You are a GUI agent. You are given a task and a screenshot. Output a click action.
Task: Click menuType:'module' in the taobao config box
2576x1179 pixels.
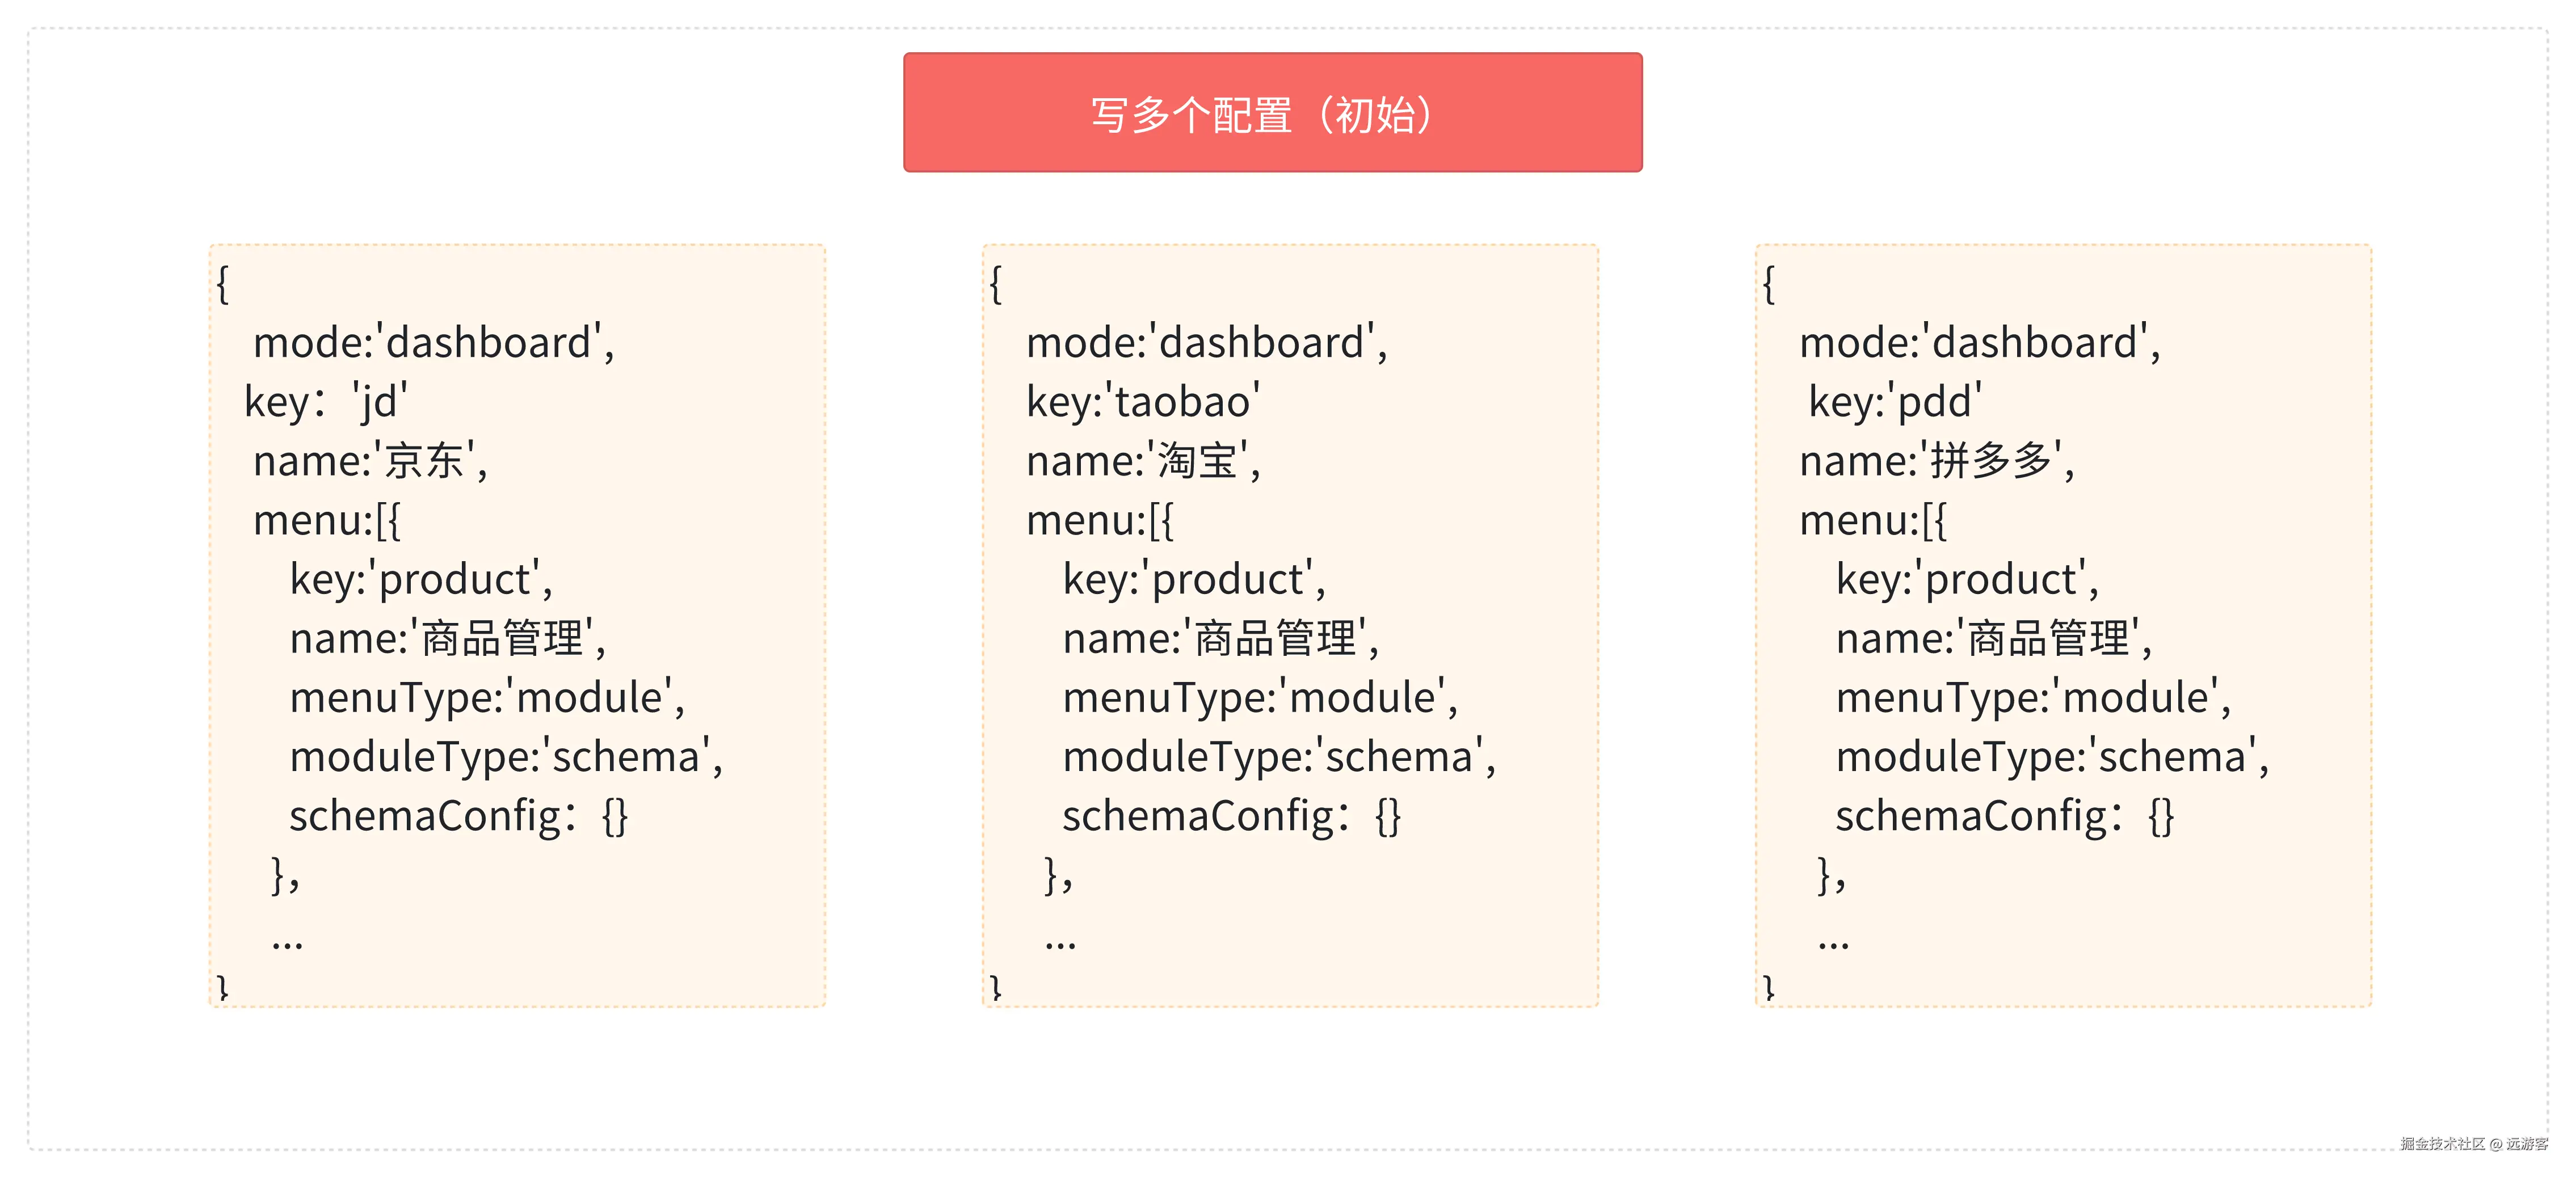point(1260,697)
